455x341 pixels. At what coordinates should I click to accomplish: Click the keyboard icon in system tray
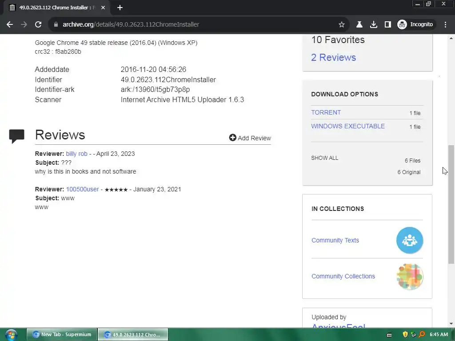pyautogui.click(x=389, y=335)
